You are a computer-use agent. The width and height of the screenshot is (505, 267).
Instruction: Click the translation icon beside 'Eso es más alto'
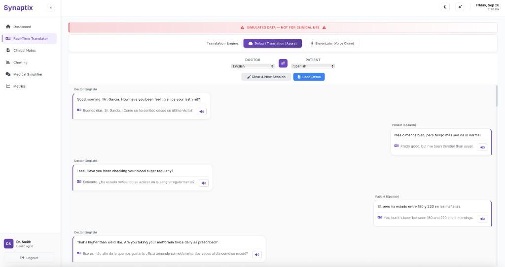(79, 253)
